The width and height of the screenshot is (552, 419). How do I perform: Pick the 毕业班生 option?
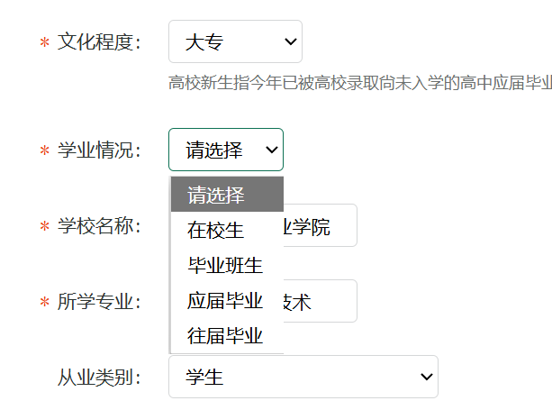click(227, 265)
